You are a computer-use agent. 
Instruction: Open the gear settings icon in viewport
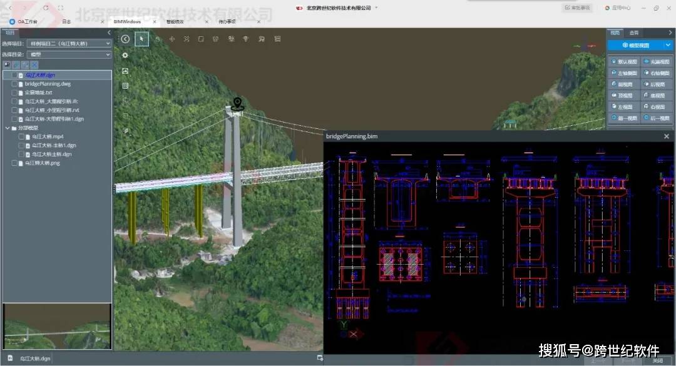pyautogui.click(x=125, y=55)
